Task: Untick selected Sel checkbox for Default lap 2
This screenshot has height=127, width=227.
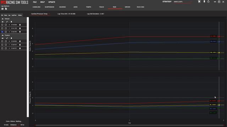Action: (x=2, y=32)
